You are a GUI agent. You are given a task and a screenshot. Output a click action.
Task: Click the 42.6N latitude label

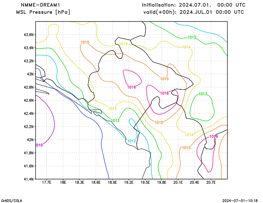[x=29, y=101]
